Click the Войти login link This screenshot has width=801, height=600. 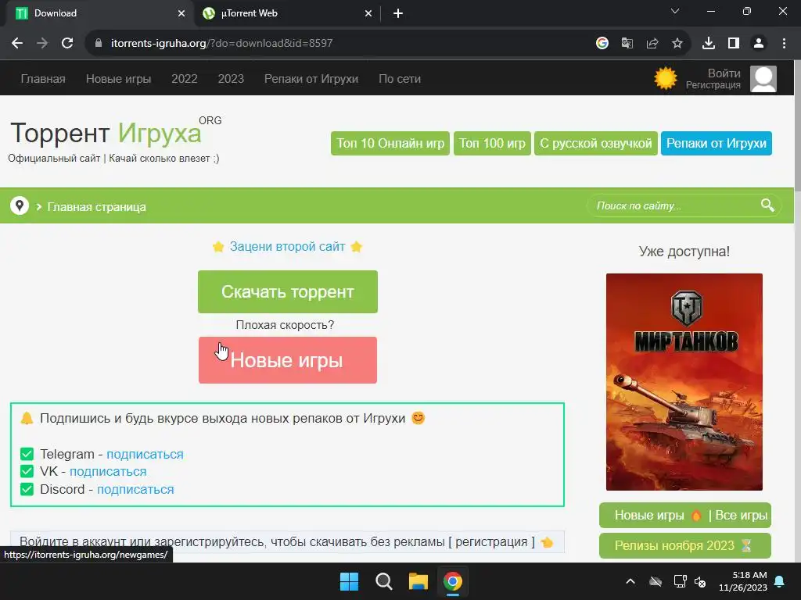[x=724, y=73]
